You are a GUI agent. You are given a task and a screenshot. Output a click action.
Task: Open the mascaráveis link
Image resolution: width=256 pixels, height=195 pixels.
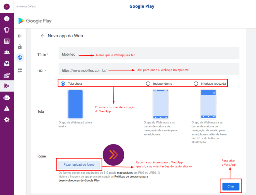125,173
